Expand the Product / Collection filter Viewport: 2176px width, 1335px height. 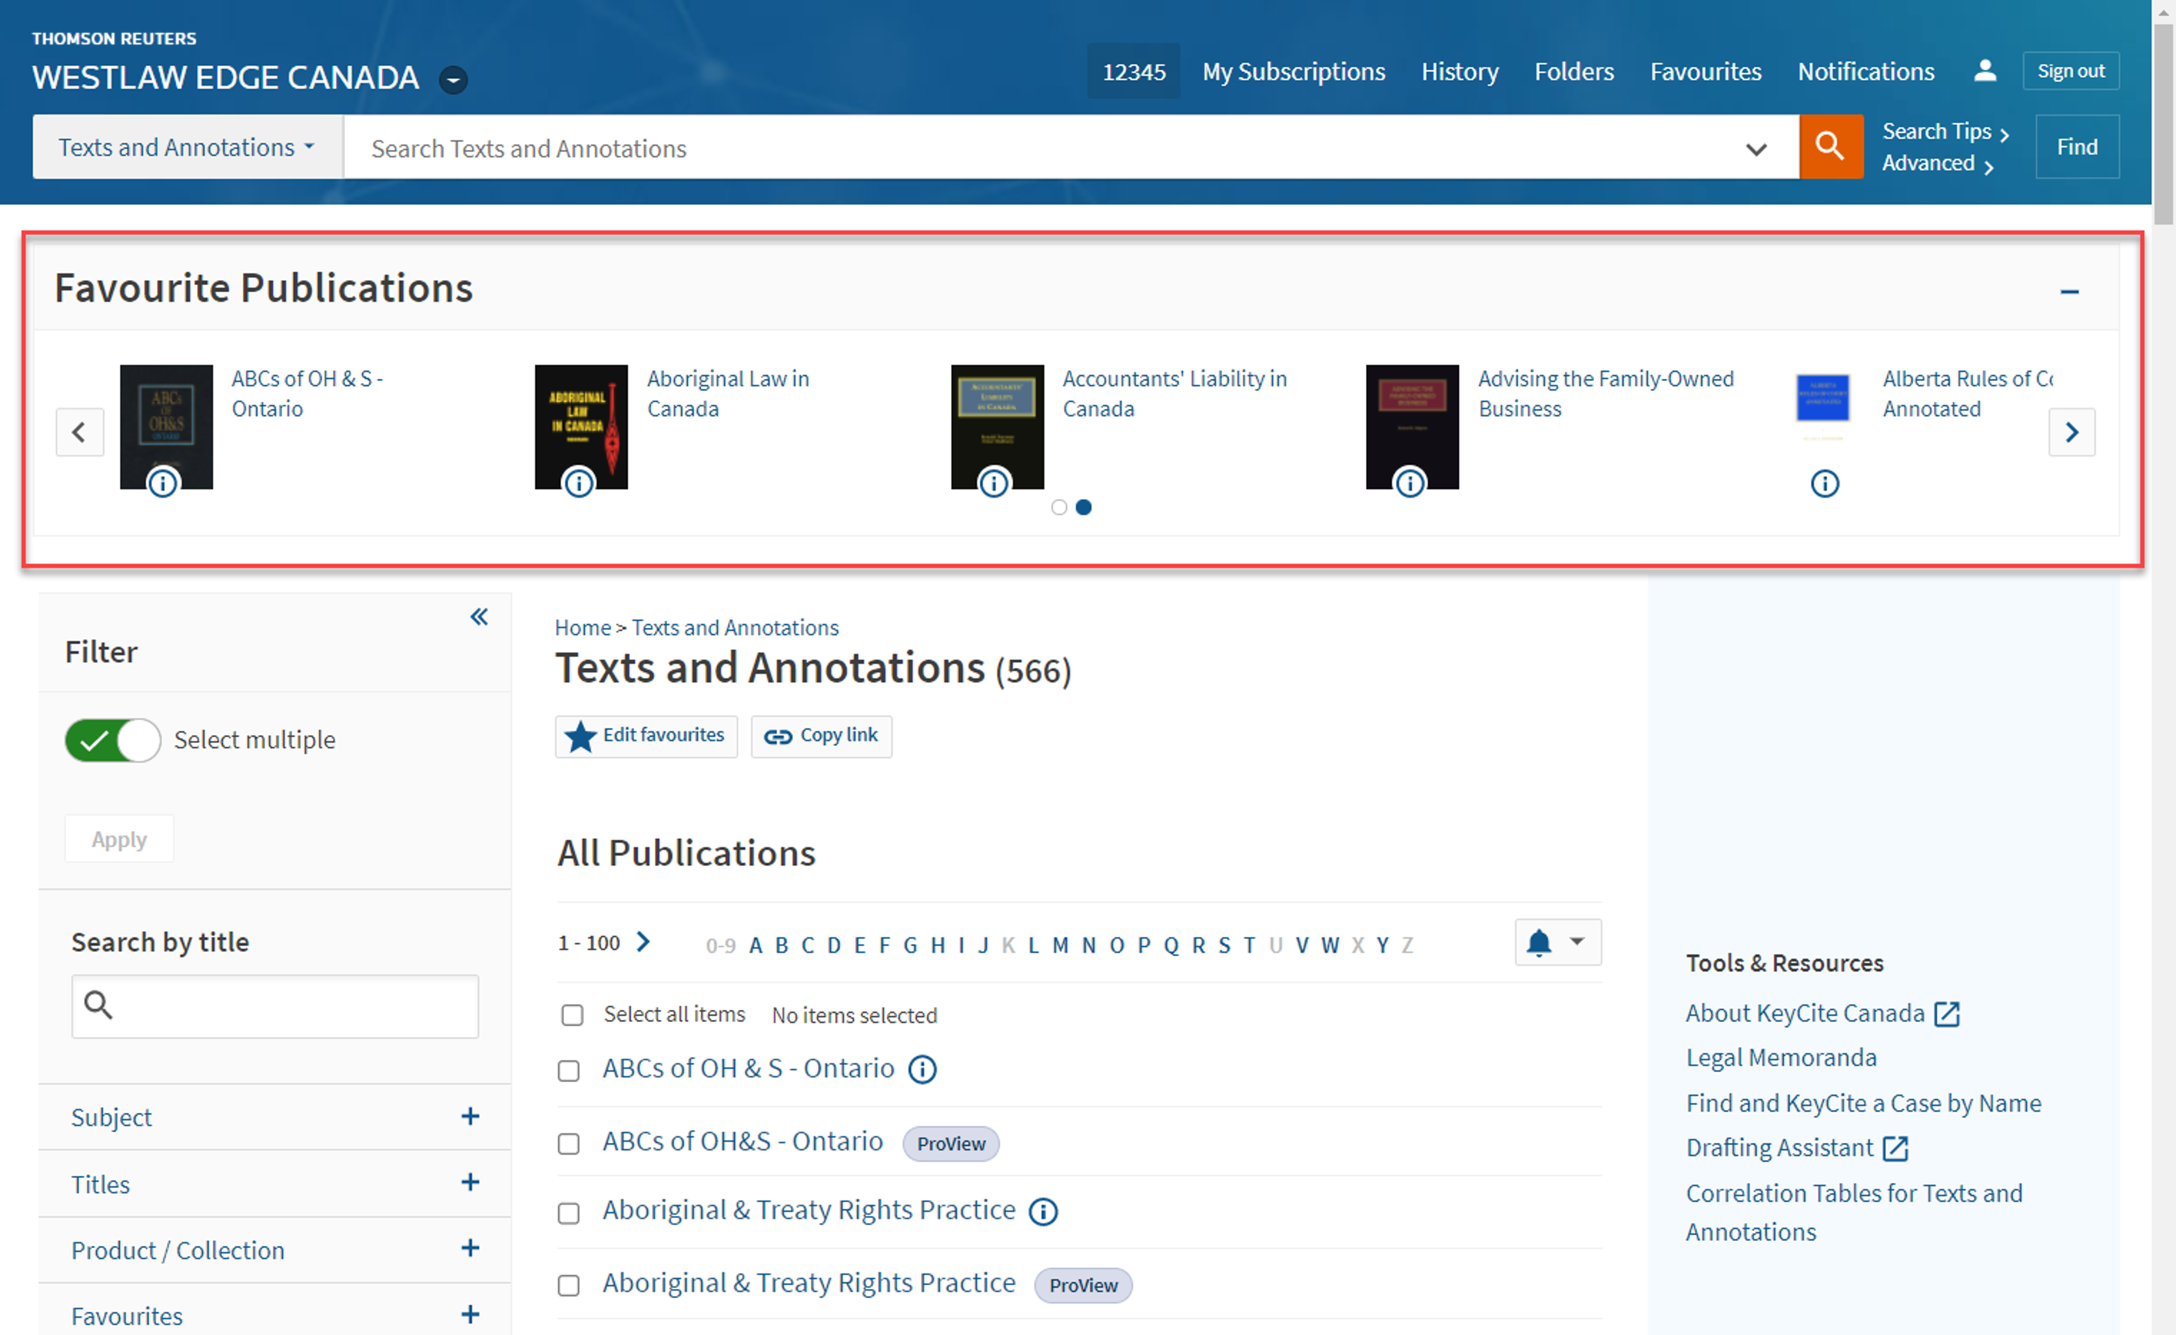pyautogui.click(x=275, y=1250)
